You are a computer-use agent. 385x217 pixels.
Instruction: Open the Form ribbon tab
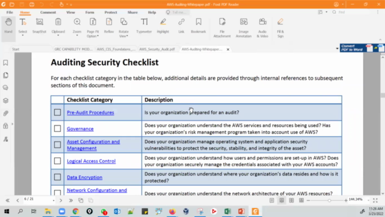[x=90, y=12]
